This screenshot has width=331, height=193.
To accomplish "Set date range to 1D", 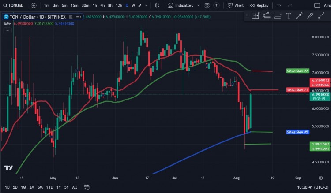I will click(7, 187).
